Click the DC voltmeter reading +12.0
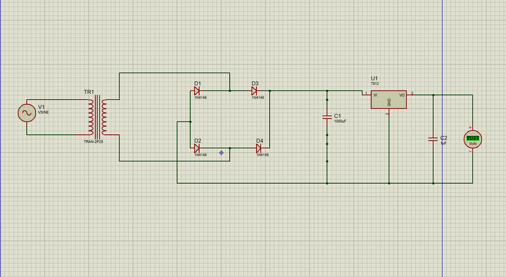Viewport: 506px width, 277px height. 473,139
